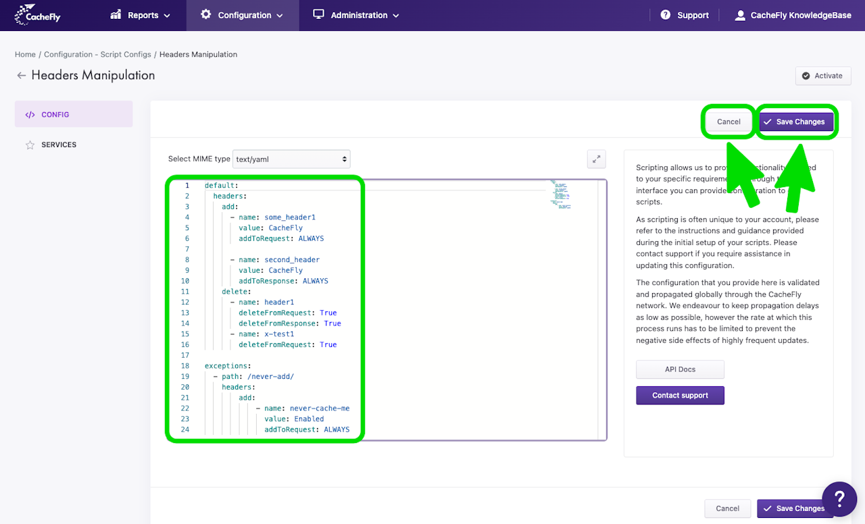This screenshot has width=865, height=524.
Task: Click the user profile icon for CacheFly KnowledgeBase
Action: (740, 15)
